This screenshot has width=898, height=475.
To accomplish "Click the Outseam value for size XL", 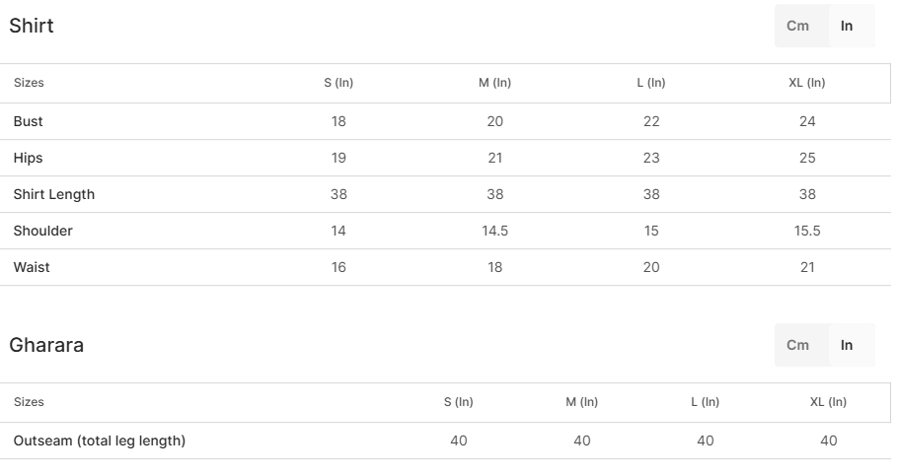I will tap(829, 441).
